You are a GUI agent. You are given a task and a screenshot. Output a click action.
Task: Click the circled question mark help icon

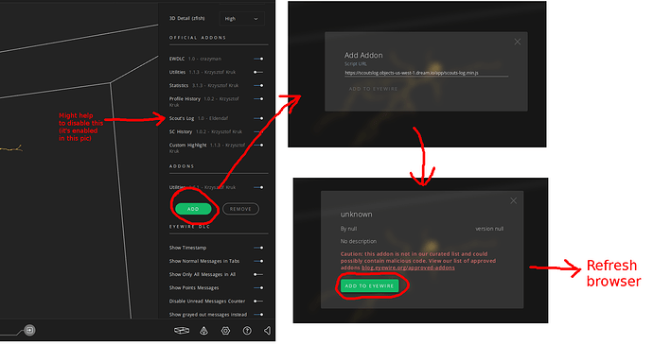pos(247,331)
